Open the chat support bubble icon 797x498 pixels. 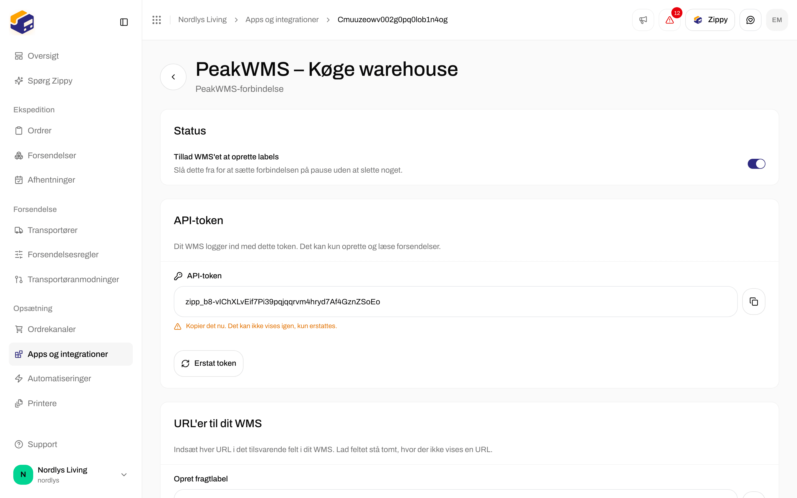750,20
